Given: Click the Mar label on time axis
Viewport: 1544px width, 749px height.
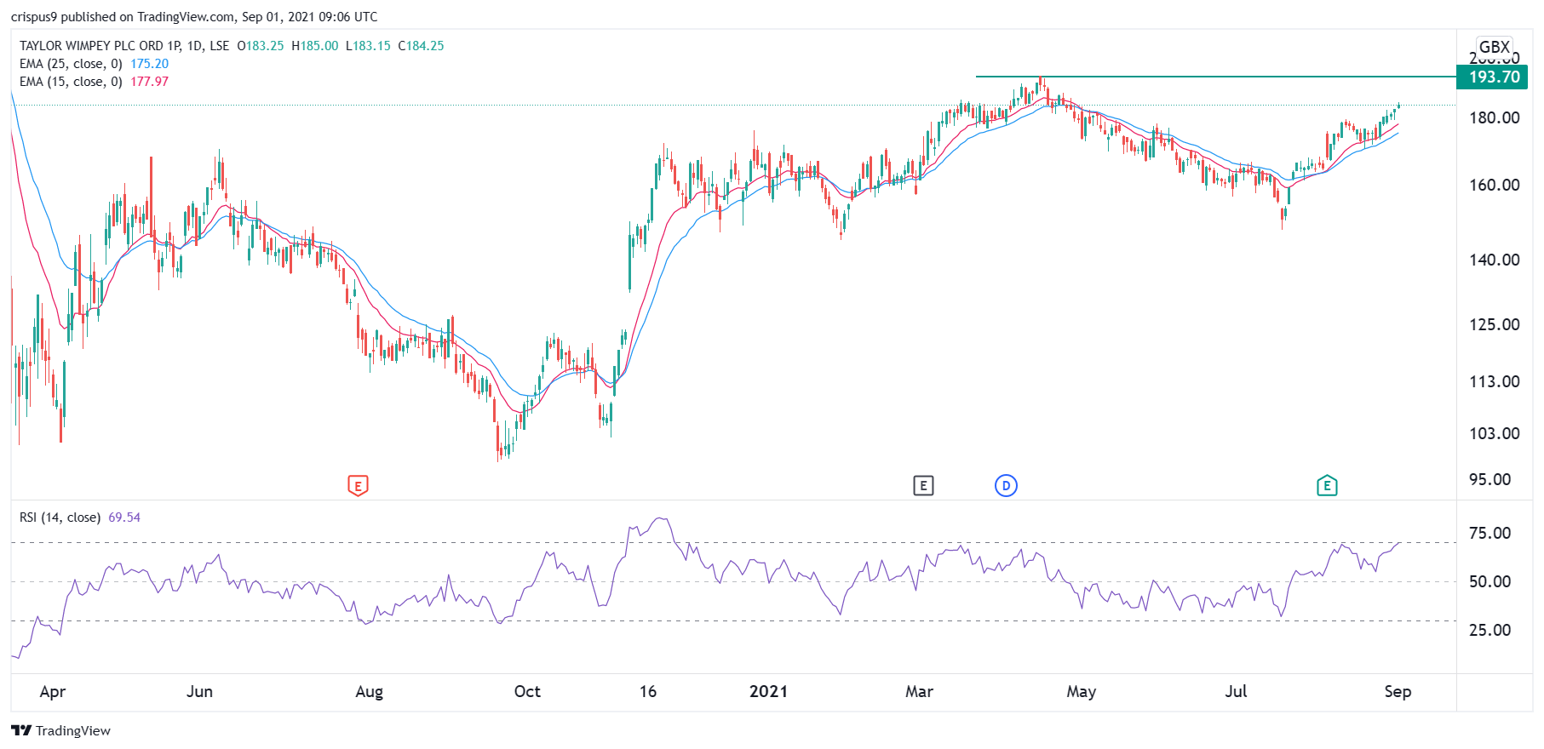Looking at the screenshot, I should tap(919, 691).
